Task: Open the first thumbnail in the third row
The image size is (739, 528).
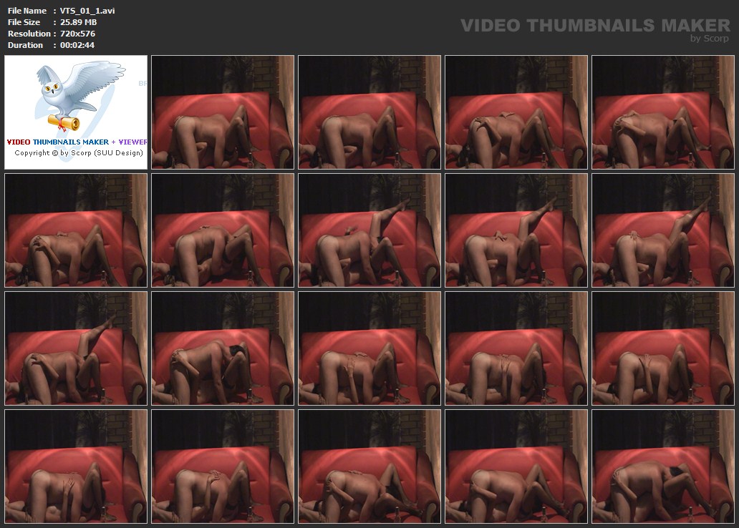Action: click(x=76, y=348)
